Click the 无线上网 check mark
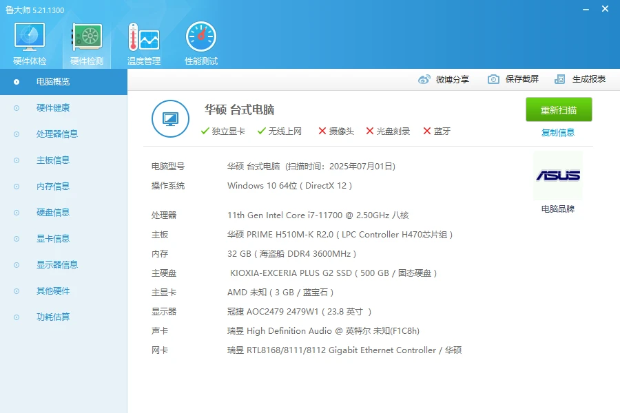Viewport: 620px width, 413px height. [261, 131]
